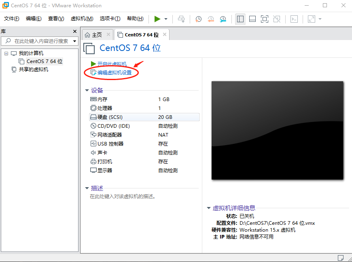Click the 显示器 device row
352x262 pixels.
(x=144, y=171)
